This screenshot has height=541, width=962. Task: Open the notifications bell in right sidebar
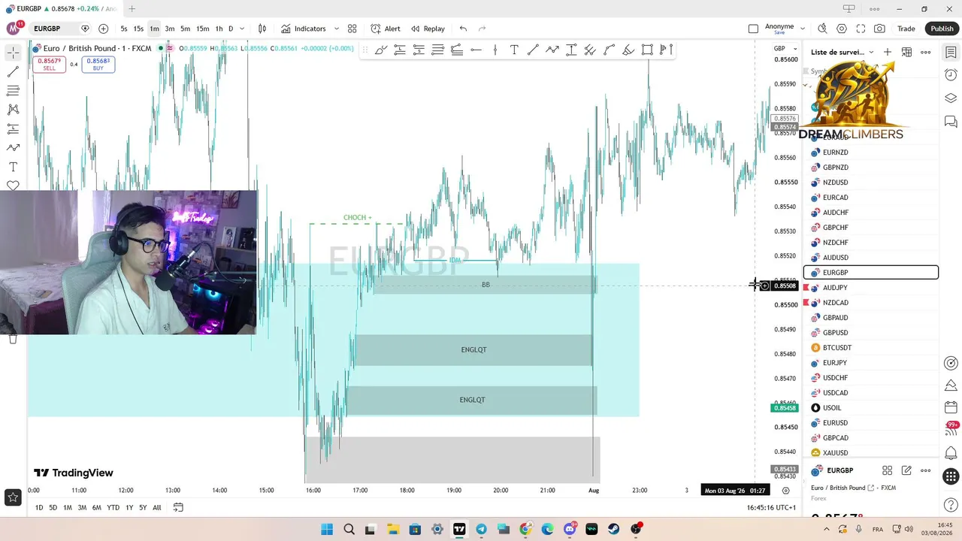951,453
